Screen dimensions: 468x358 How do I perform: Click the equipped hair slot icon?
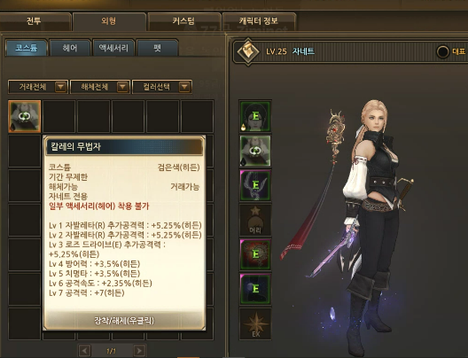pos(255,116)
